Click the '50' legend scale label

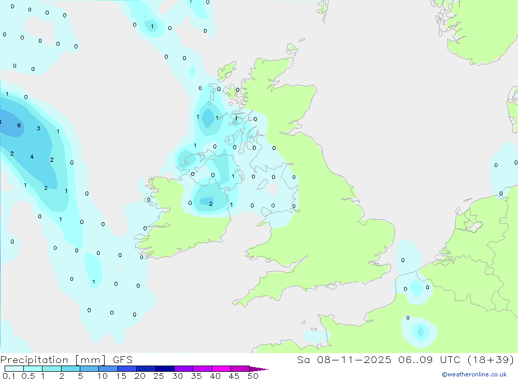pos(253,376)
